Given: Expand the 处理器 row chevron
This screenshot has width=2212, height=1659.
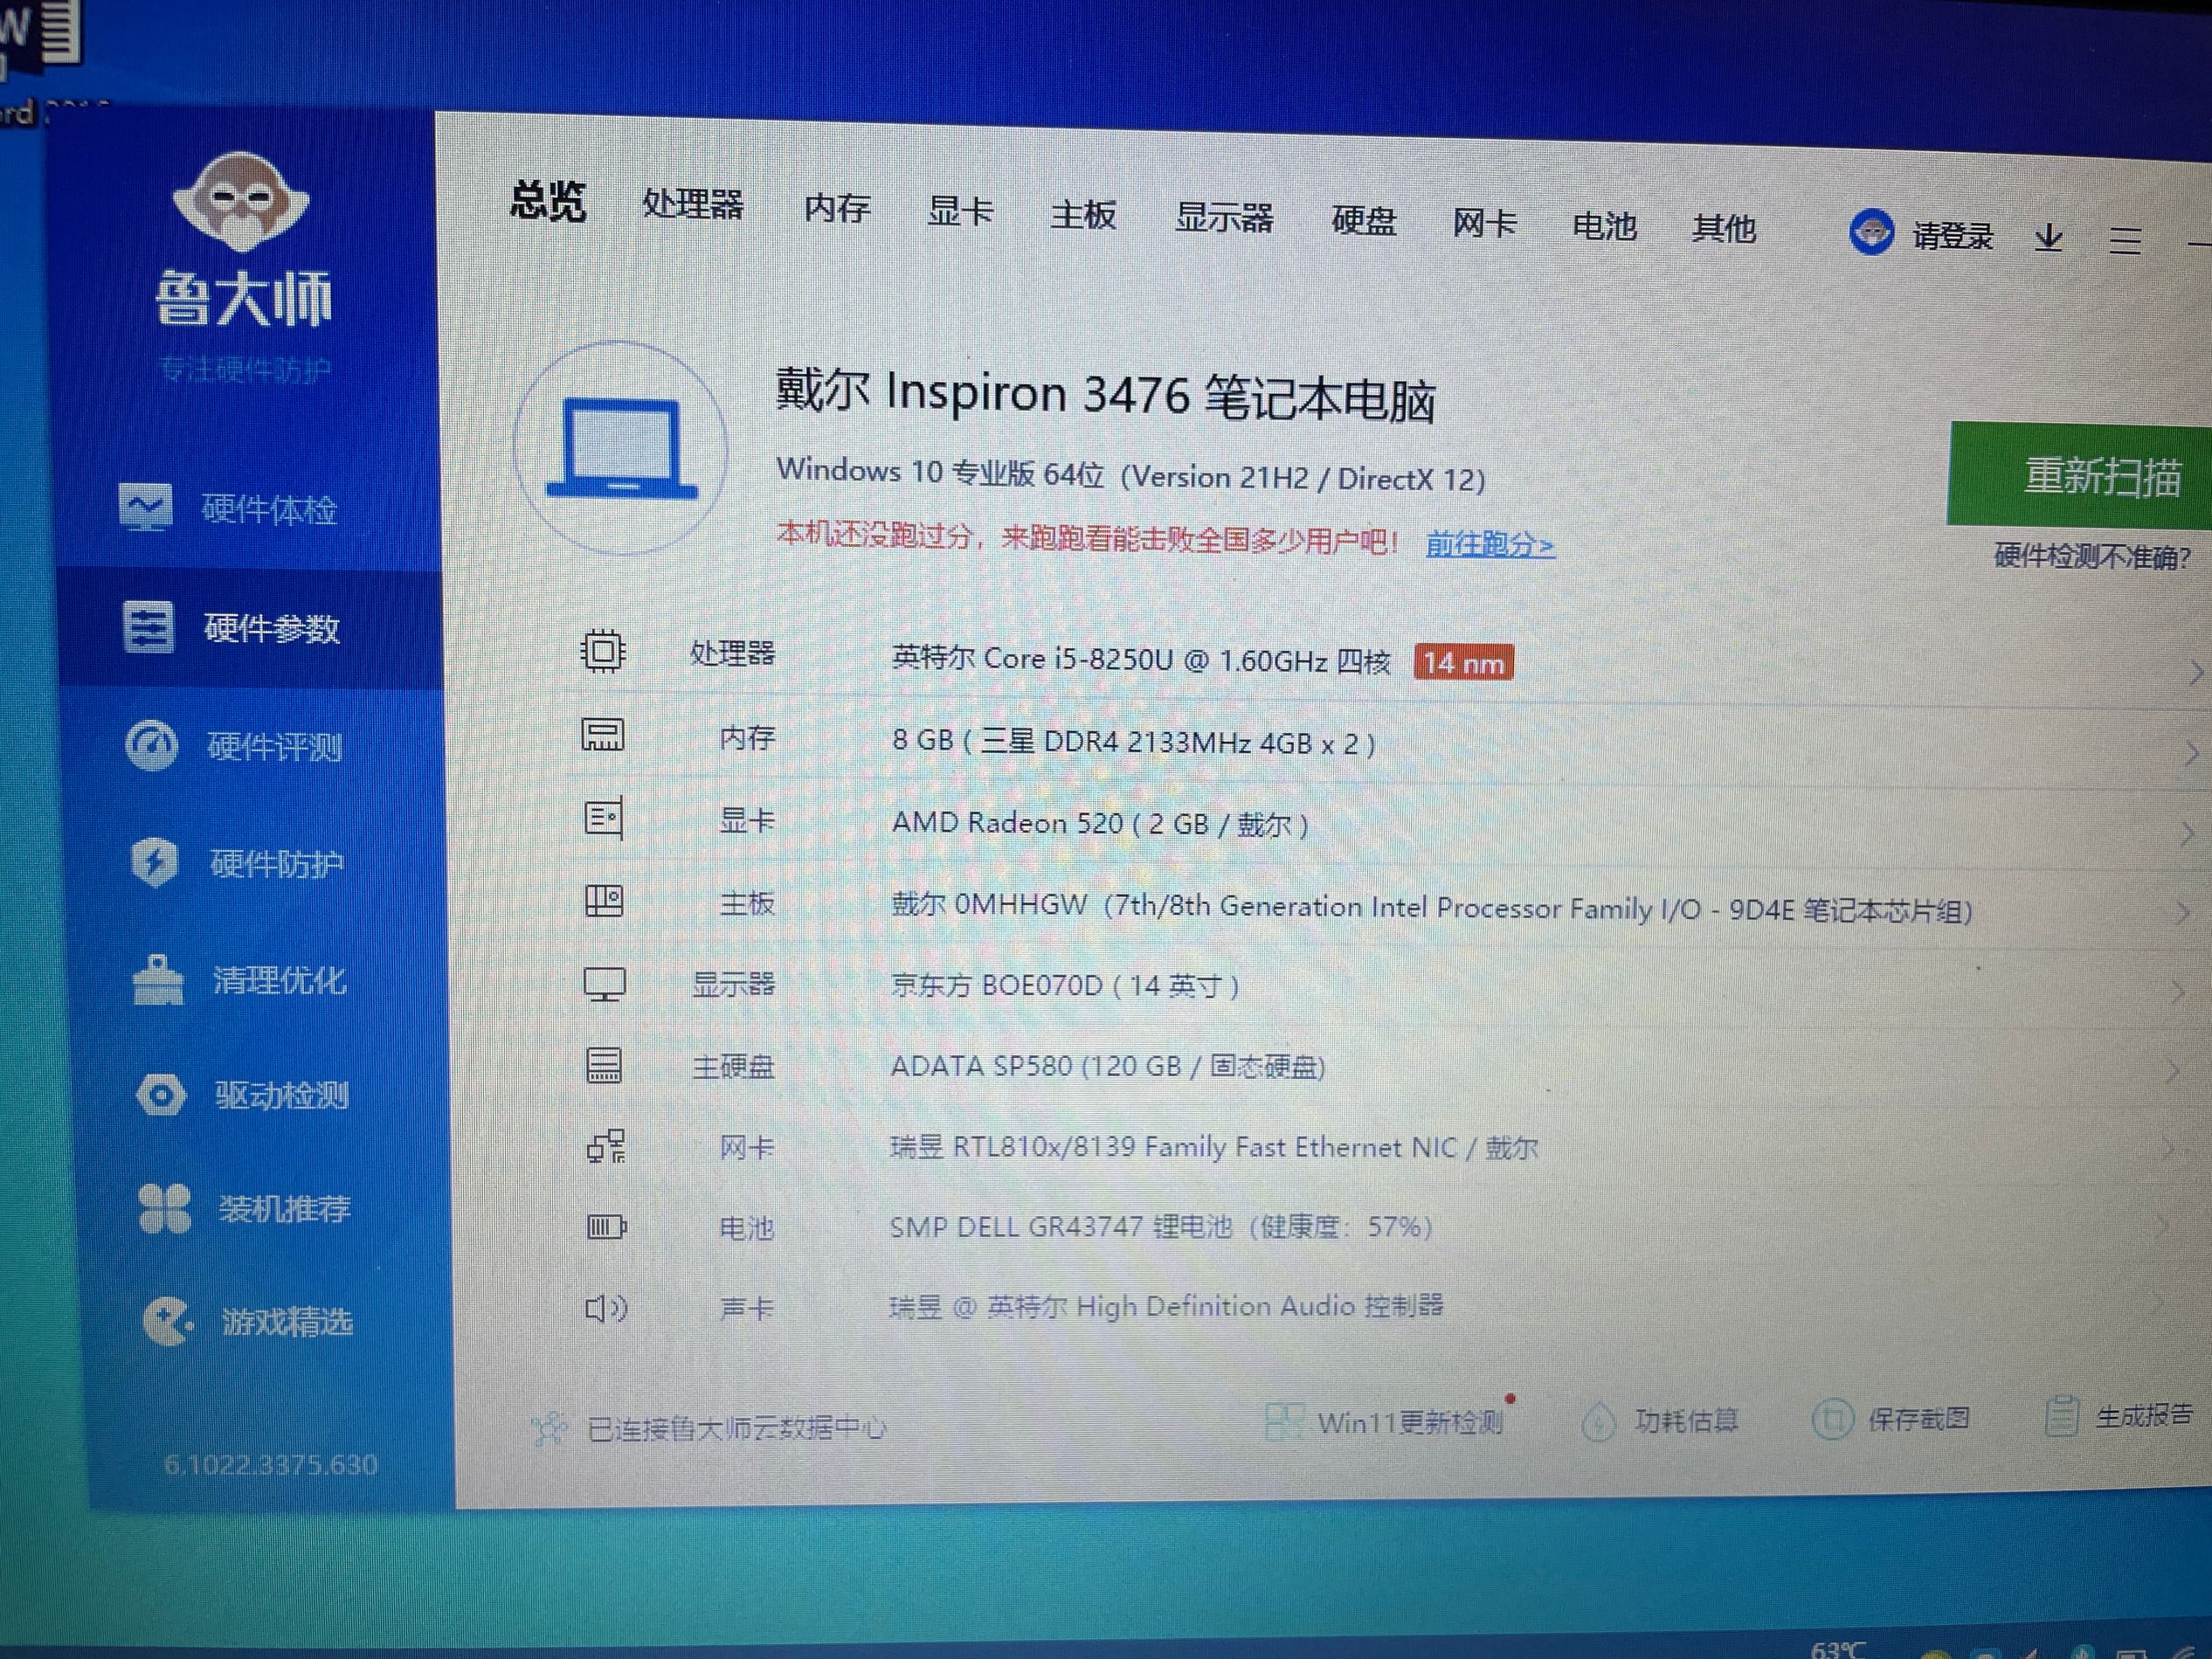Looking at the screenshot, I should (x=2195, y=673).
